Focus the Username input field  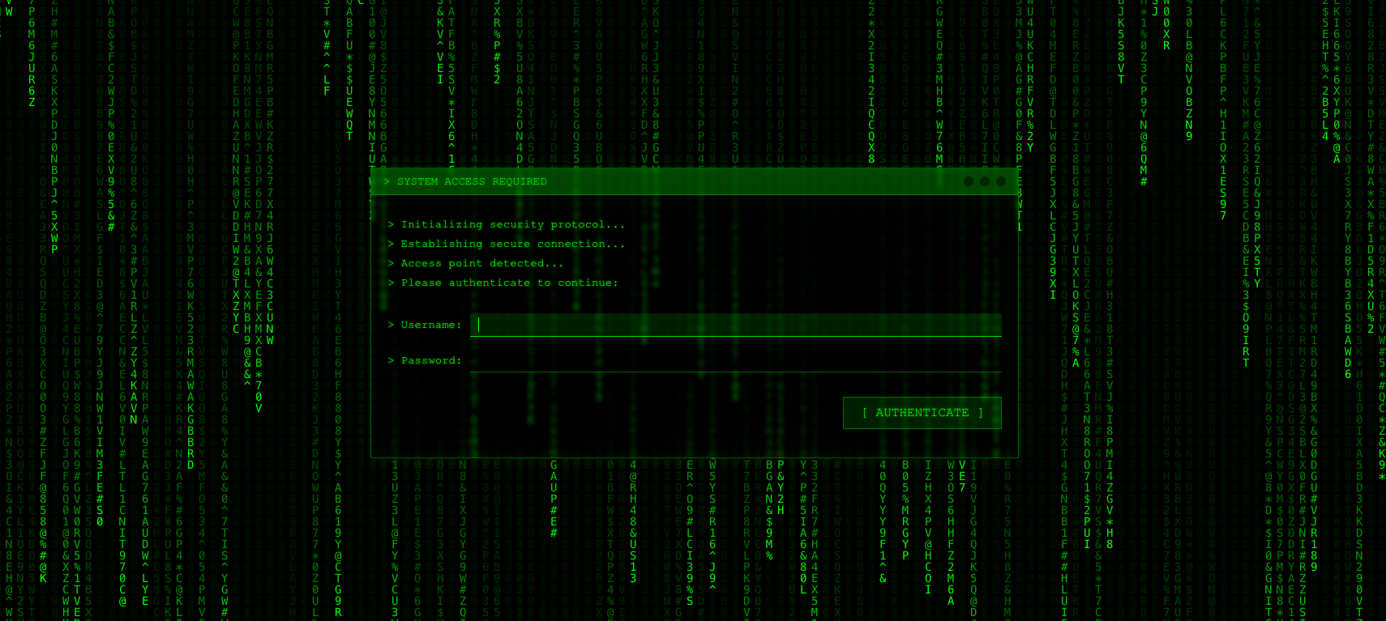pos(735,325)
